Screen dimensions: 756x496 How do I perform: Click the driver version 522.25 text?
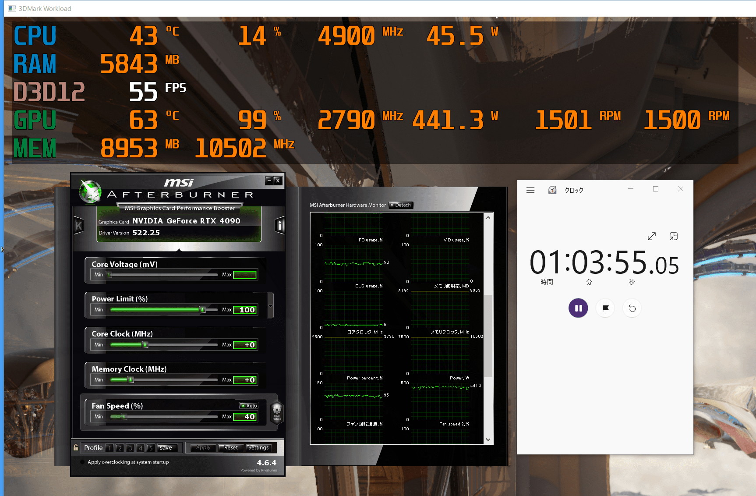tap(146, 233)
